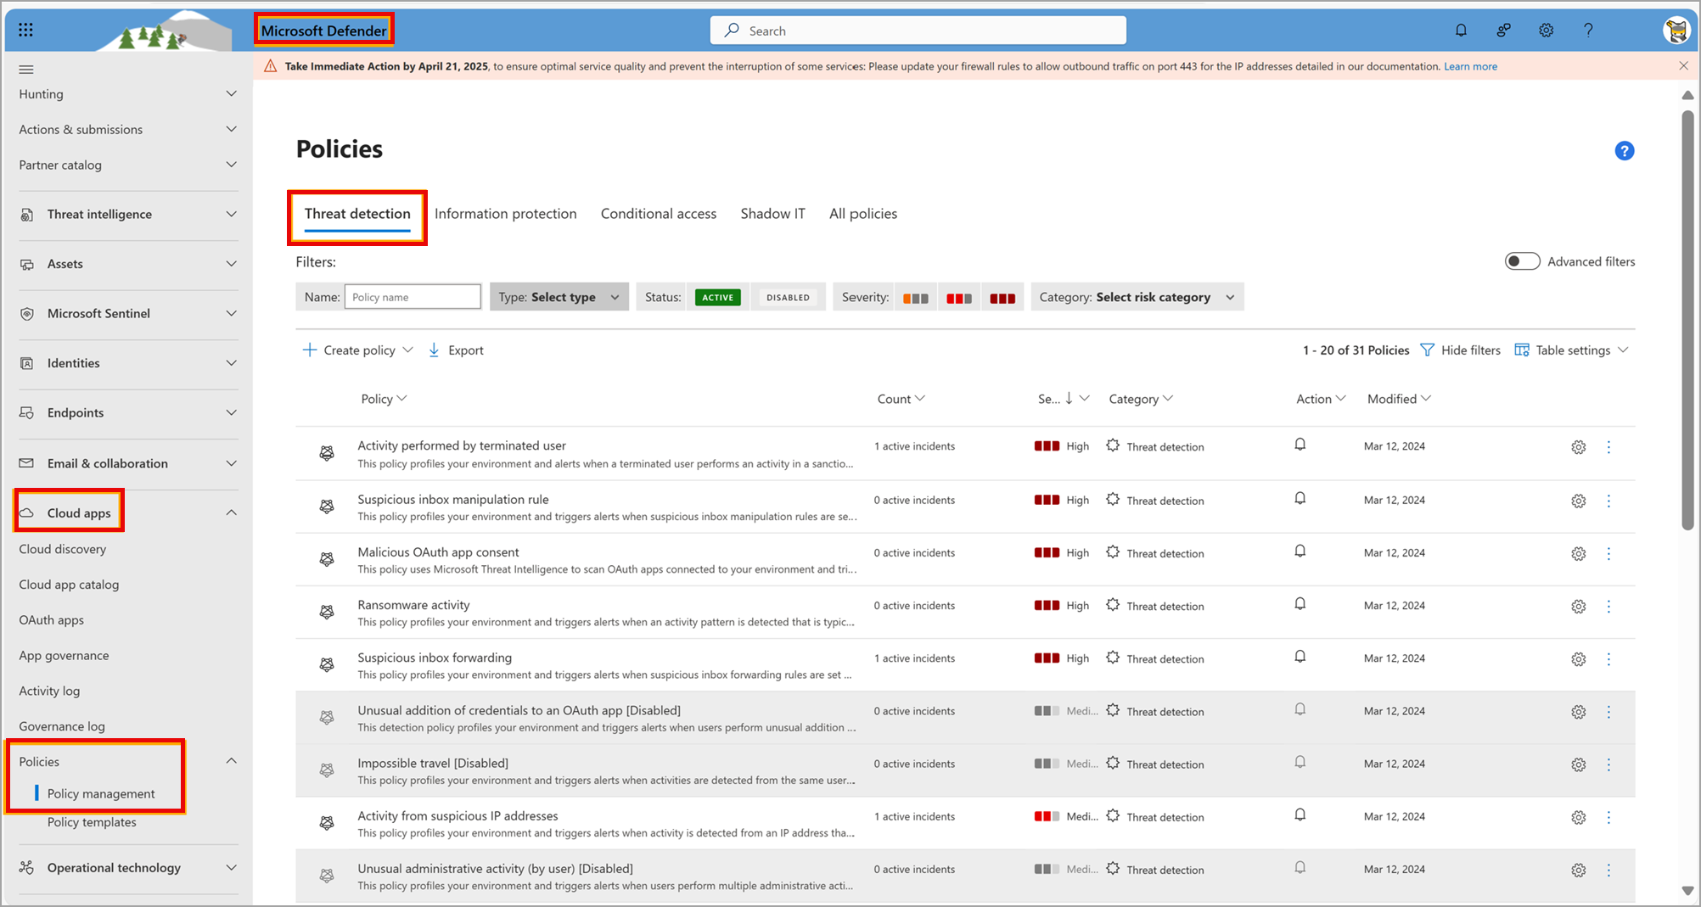
Task: Click the Table settings icon
Action: [x=1522, y=350]
